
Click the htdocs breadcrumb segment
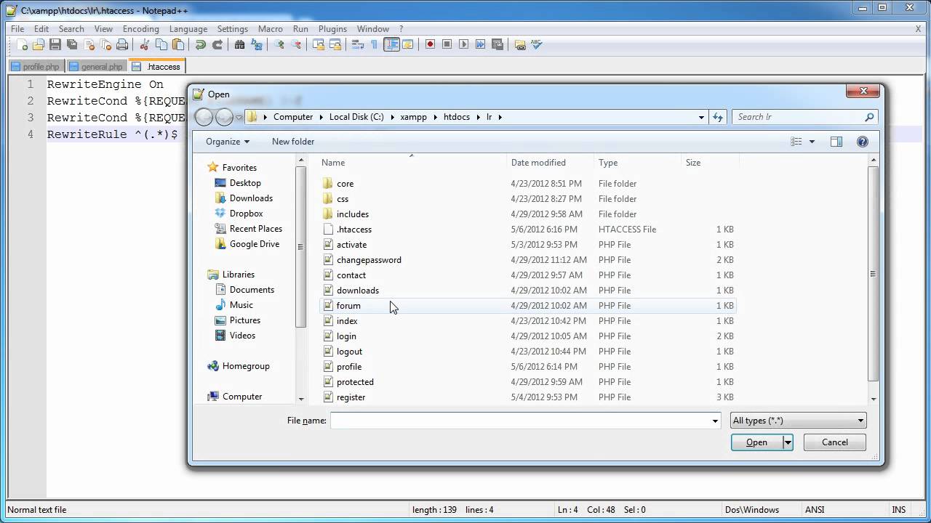pos(457,117)
